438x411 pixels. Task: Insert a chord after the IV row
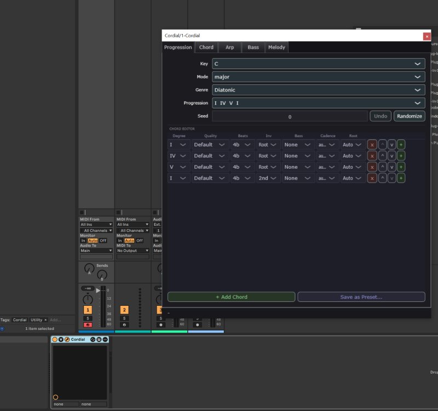[x=401, y=156]
